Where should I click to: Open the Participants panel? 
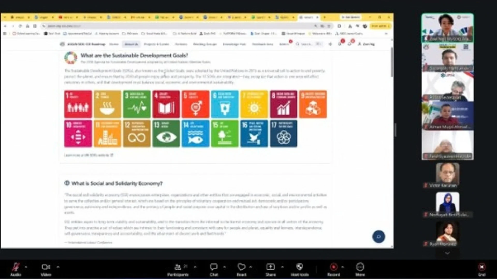pyautogui.click(x=178, y=269)
